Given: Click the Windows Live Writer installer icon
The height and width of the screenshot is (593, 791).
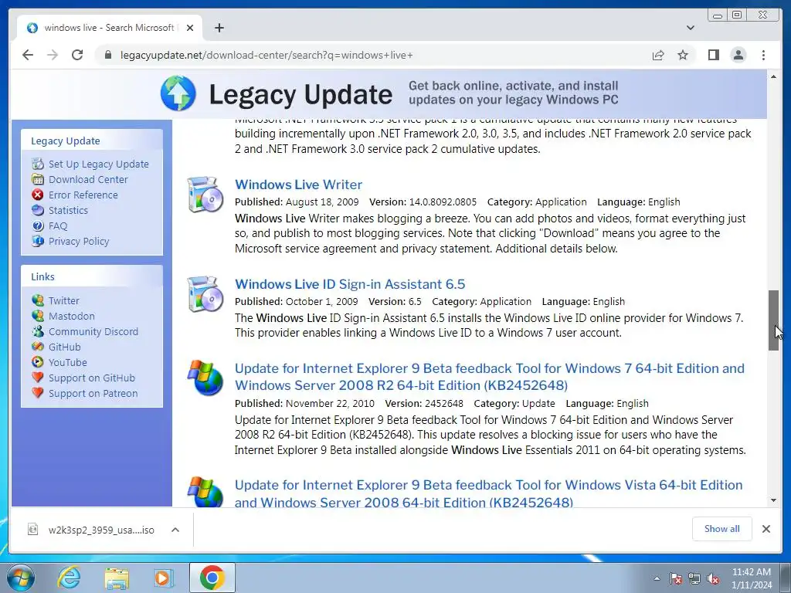Looking at the screenshot, I should coord(205,195).
